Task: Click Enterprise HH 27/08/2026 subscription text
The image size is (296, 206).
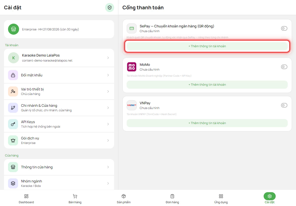Action: [50, 29]
